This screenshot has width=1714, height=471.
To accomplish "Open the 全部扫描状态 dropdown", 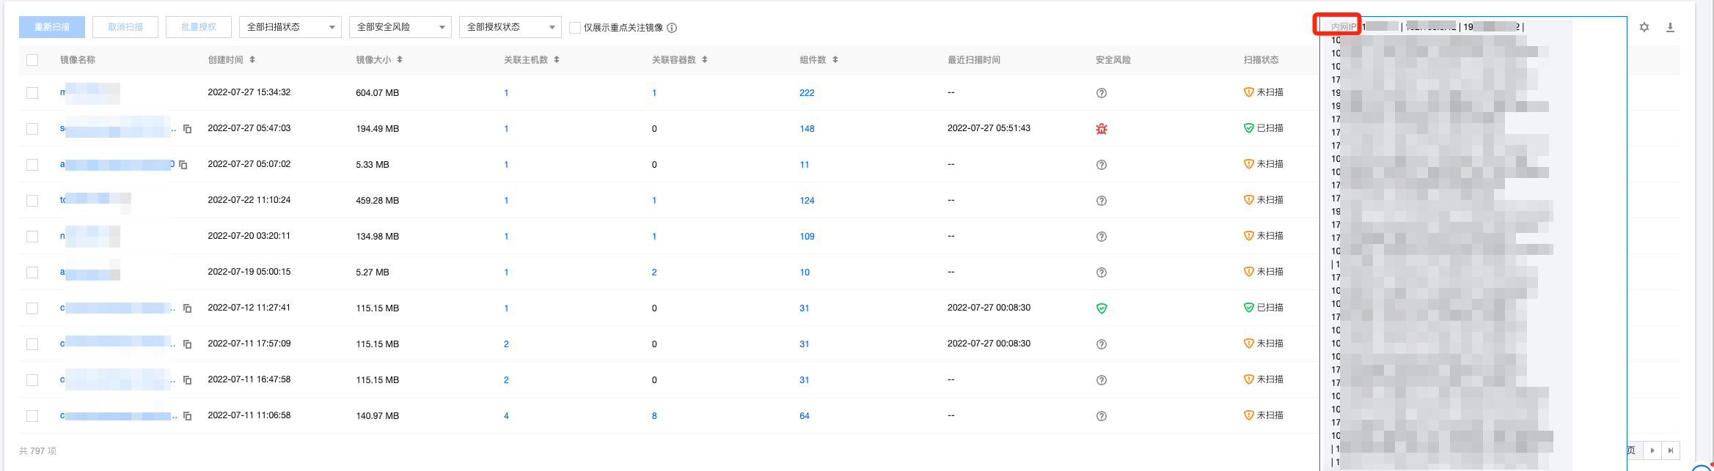I will [290, 27].
